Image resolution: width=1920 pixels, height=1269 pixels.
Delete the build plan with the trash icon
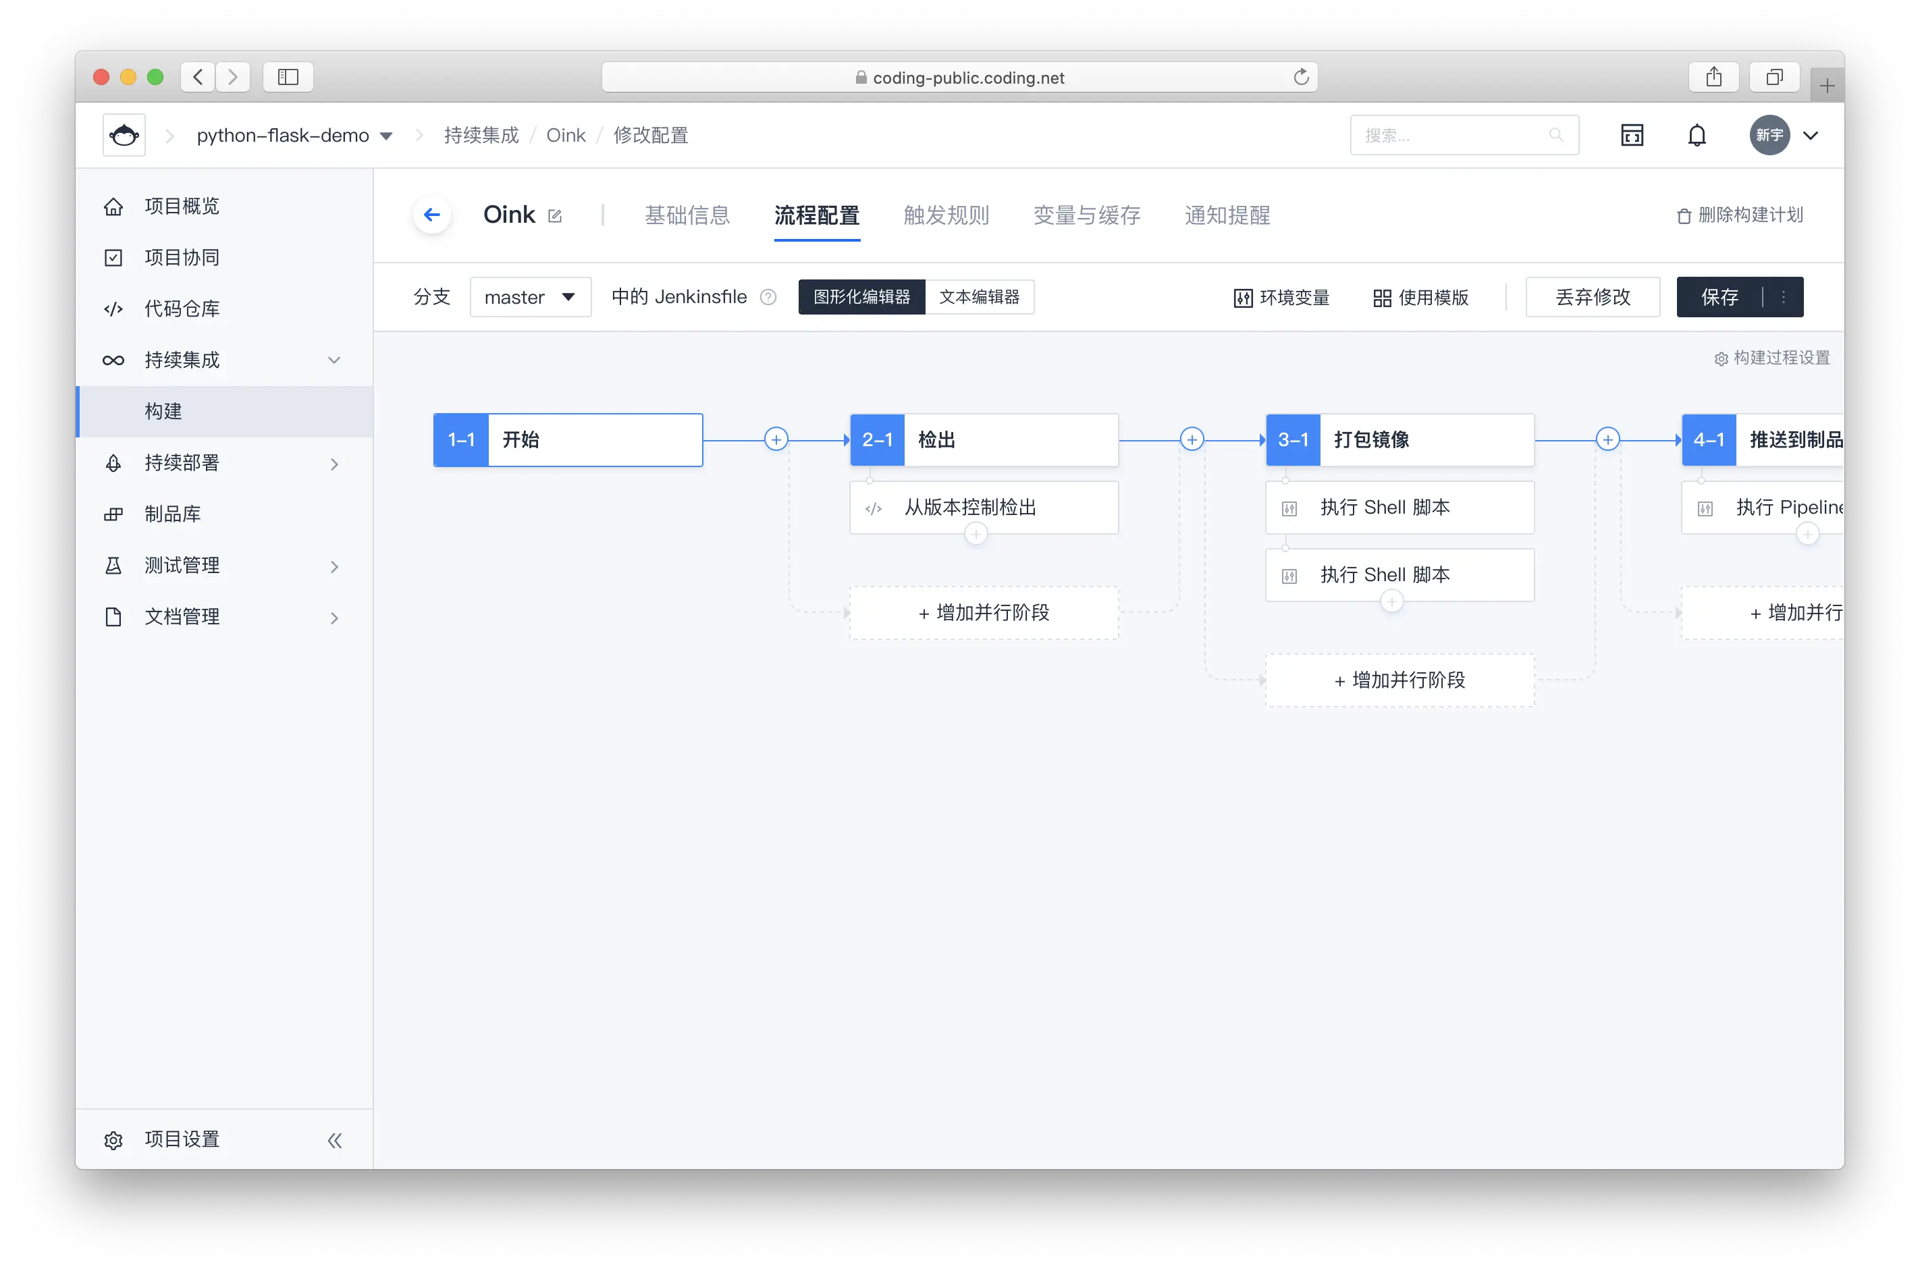(x=1683, y=215)
